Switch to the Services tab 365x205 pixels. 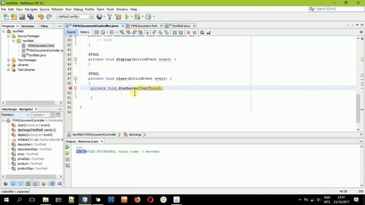tap(27, 26)
